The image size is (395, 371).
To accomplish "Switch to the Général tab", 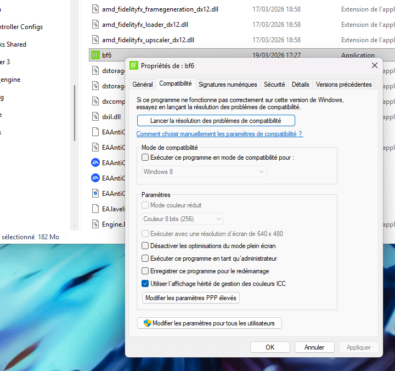I will 143,85.
